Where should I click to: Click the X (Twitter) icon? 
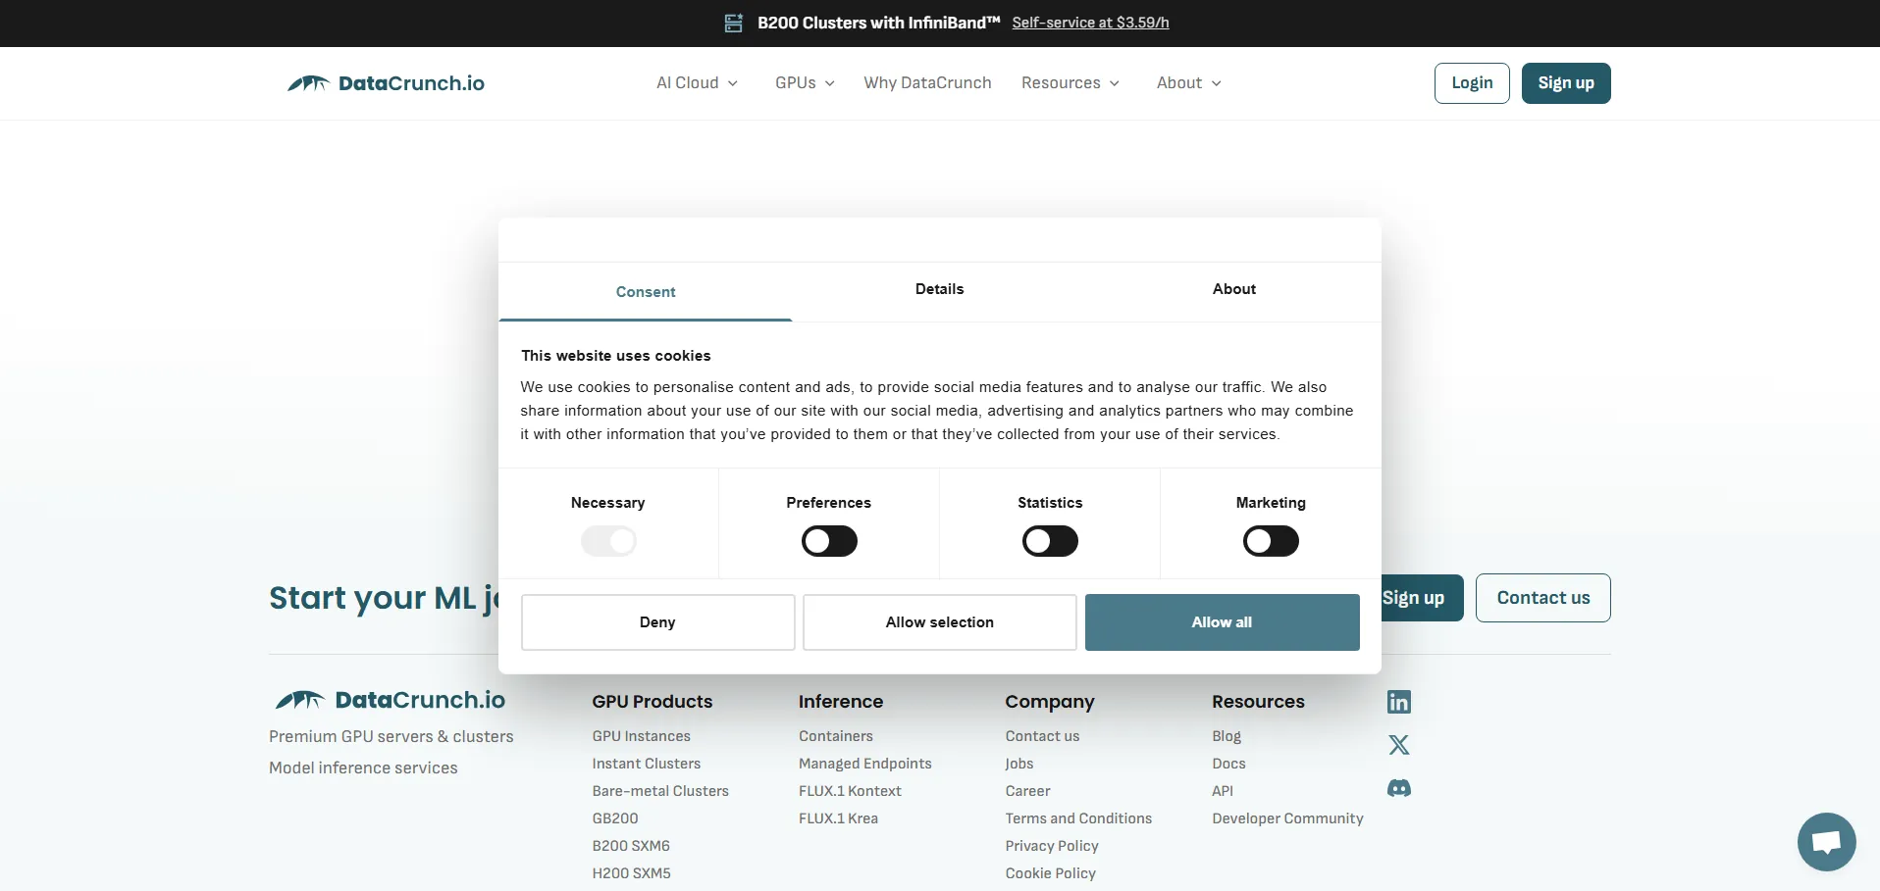(x=1398, y=745)
